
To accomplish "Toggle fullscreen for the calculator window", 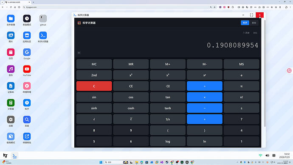I will [251, 15].
